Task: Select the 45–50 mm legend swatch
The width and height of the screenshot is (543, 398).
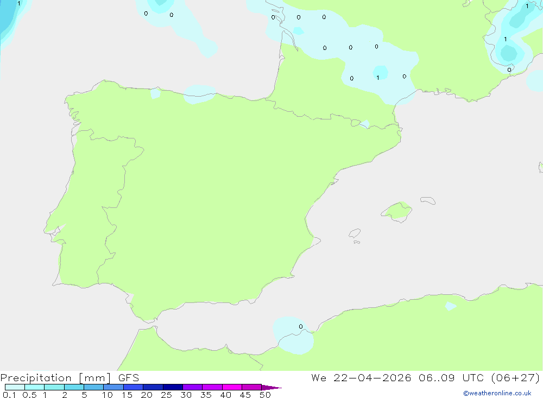Action: point(252,387)
